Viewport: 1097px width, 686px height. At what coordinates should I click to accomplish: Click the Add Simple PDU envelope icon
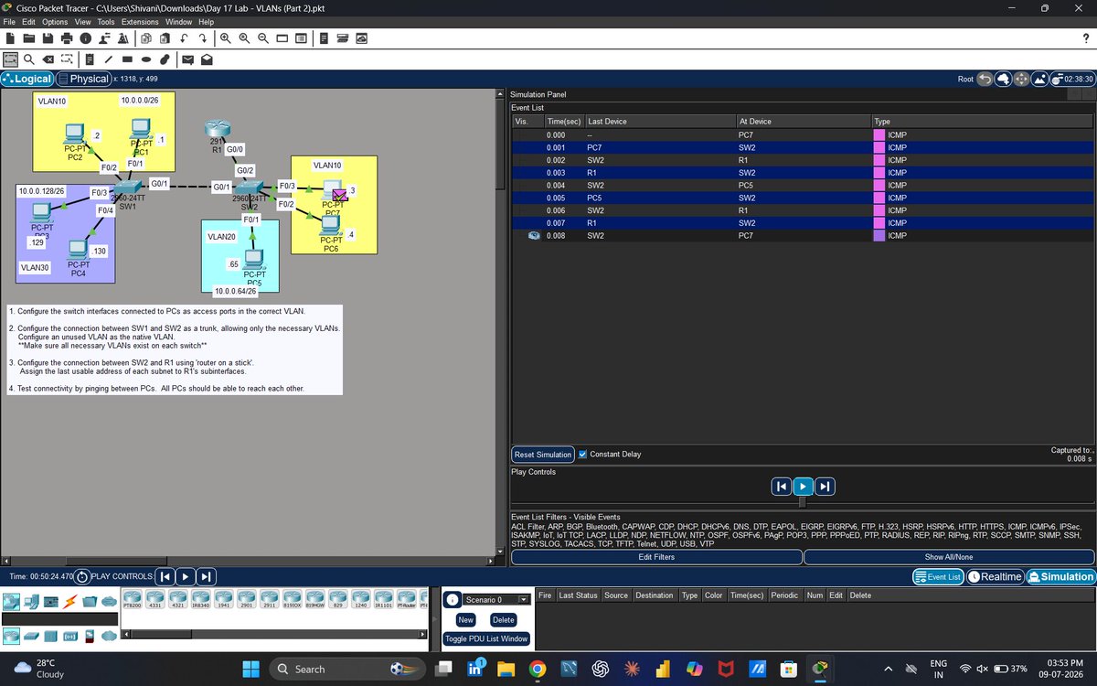187,59
